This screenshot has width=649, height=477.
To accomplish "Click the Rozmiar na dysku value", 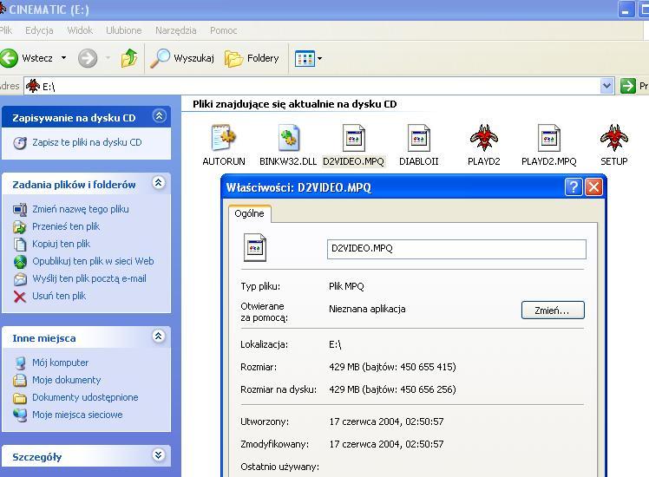I will (x=392, y=389).
